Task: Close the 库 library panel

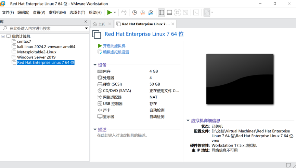Action: 86,22
